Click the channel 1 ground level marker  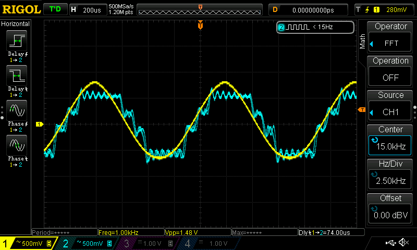point(40,124)
